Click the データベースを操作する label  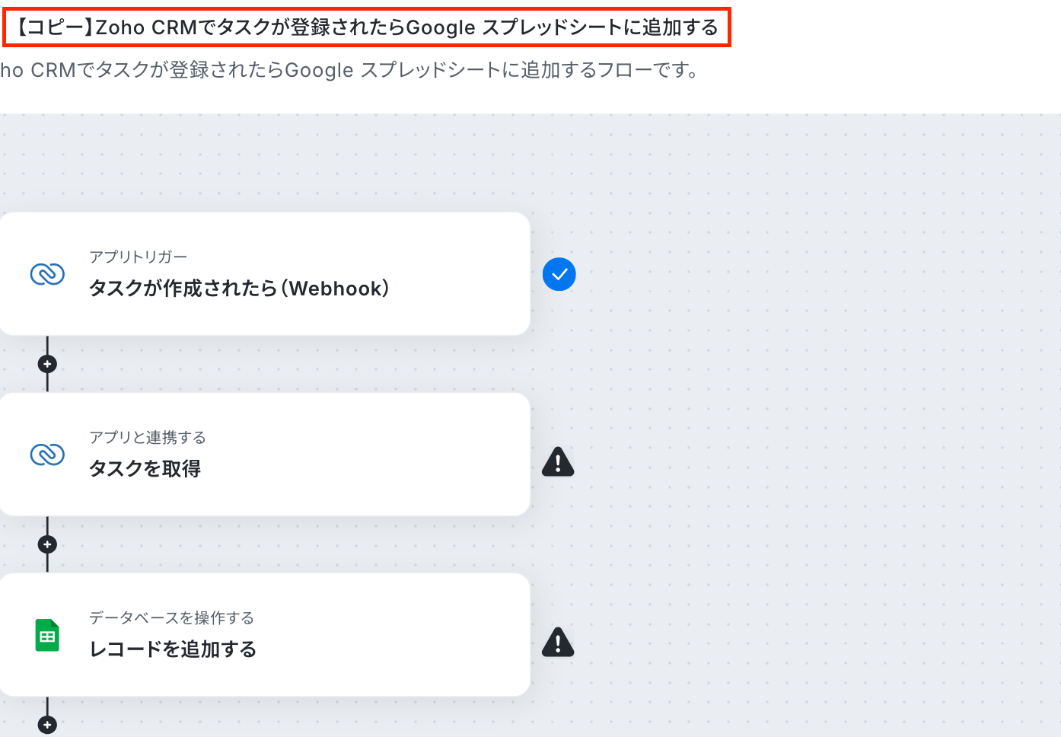click(x=171, y=617)
